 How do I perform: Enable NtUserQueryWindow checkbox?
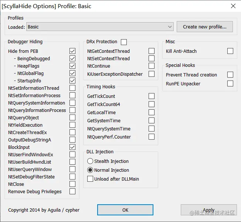[72, 169]
